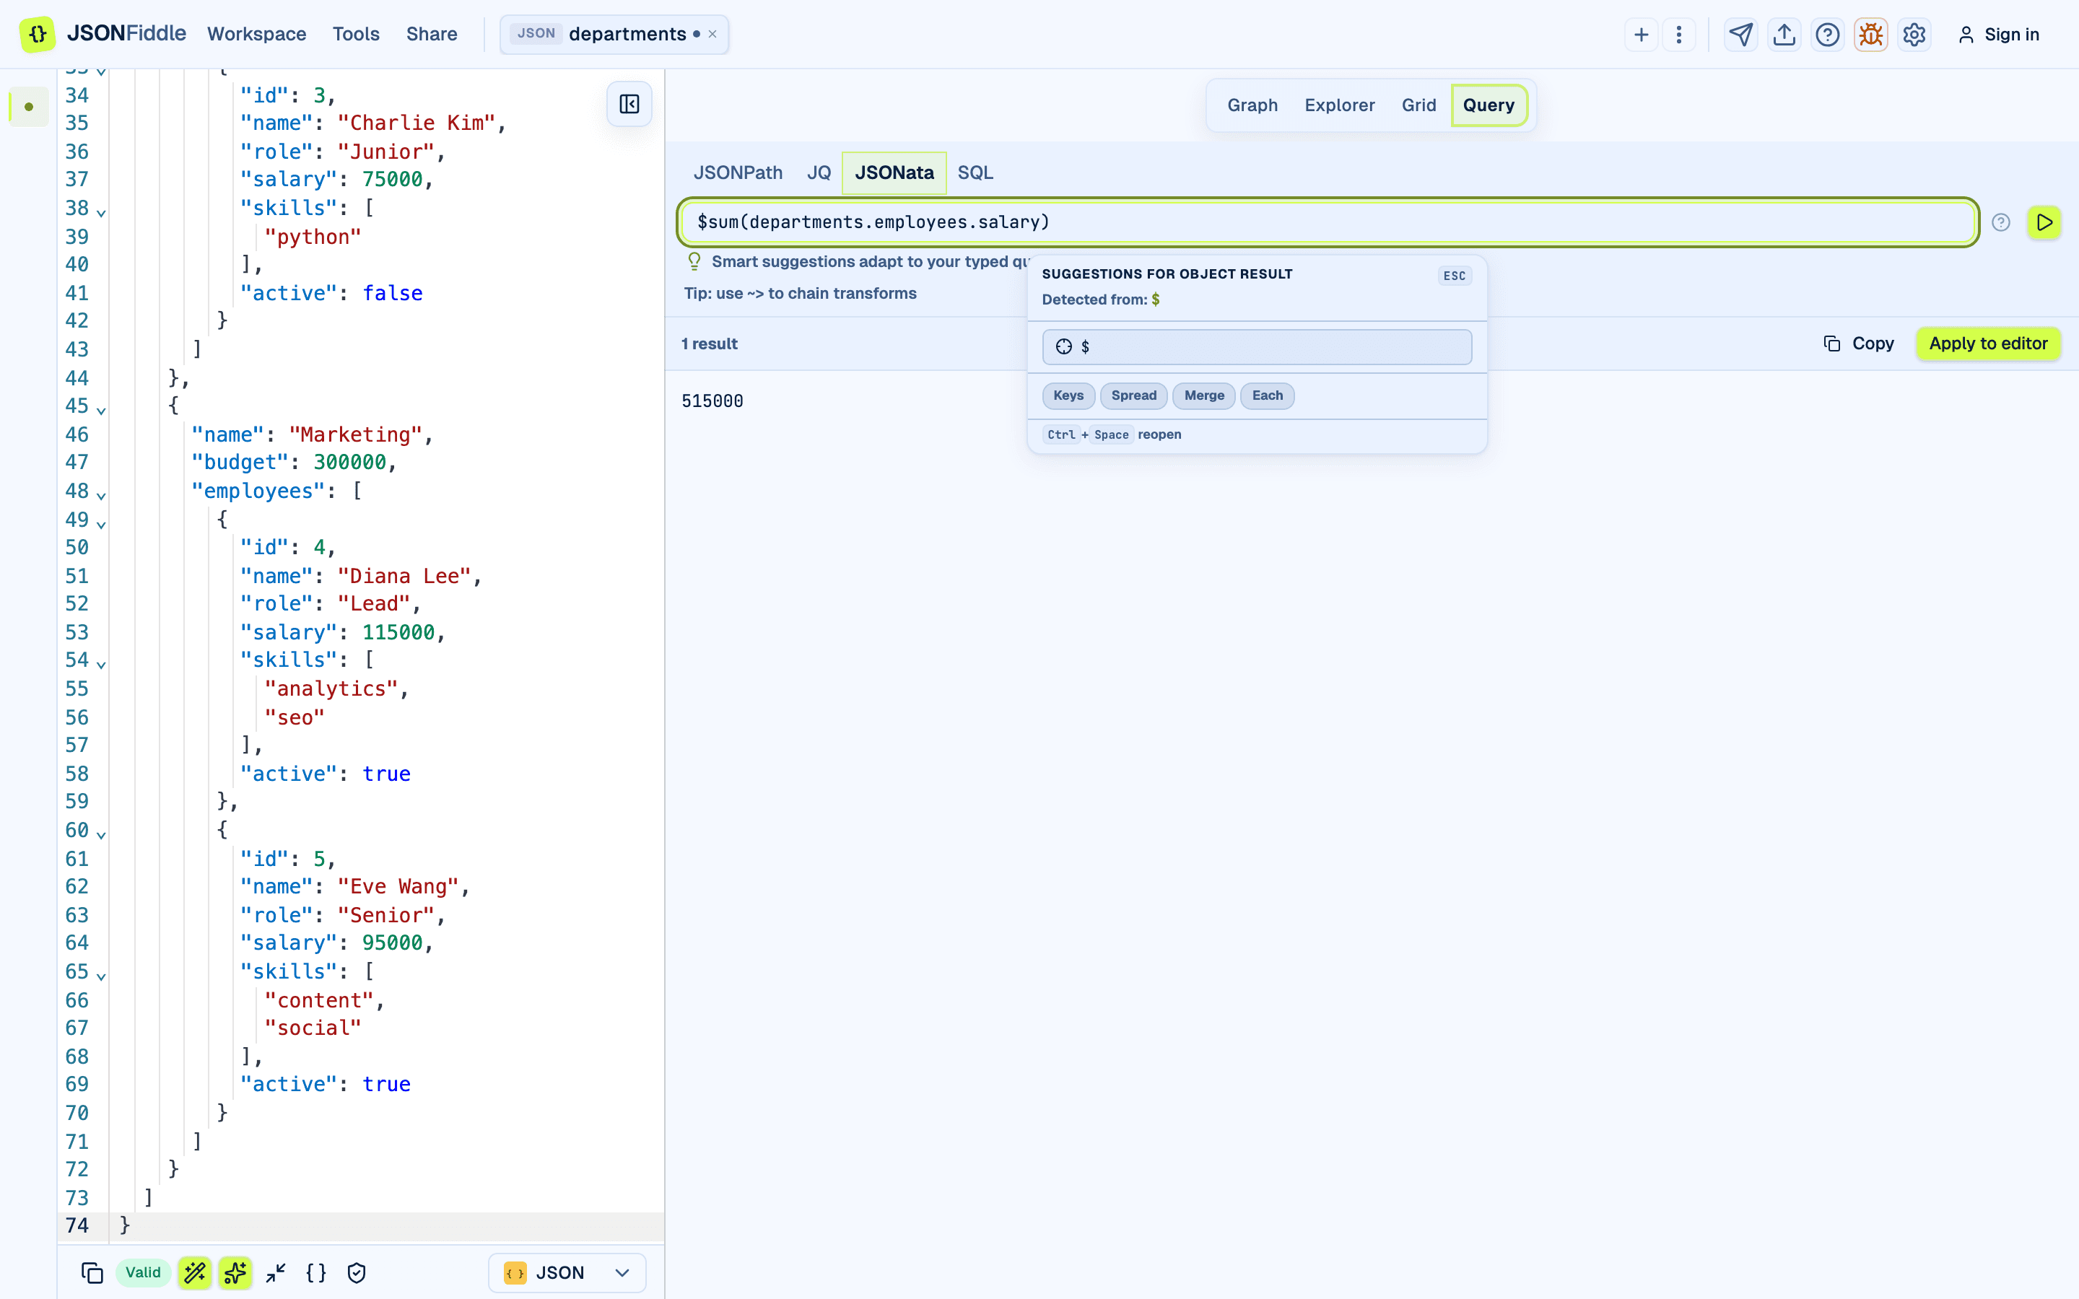Click the JSONata query input field
This screenshot has height=1299, width=2079.
(1328, 222)
